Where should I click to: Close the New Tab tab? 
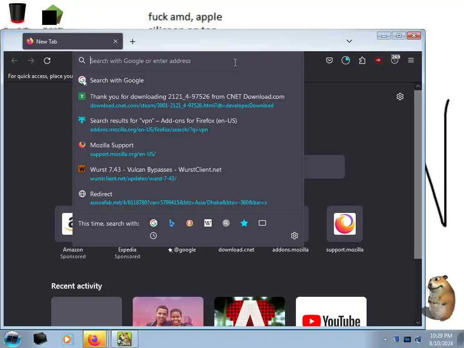coord(116,41)
